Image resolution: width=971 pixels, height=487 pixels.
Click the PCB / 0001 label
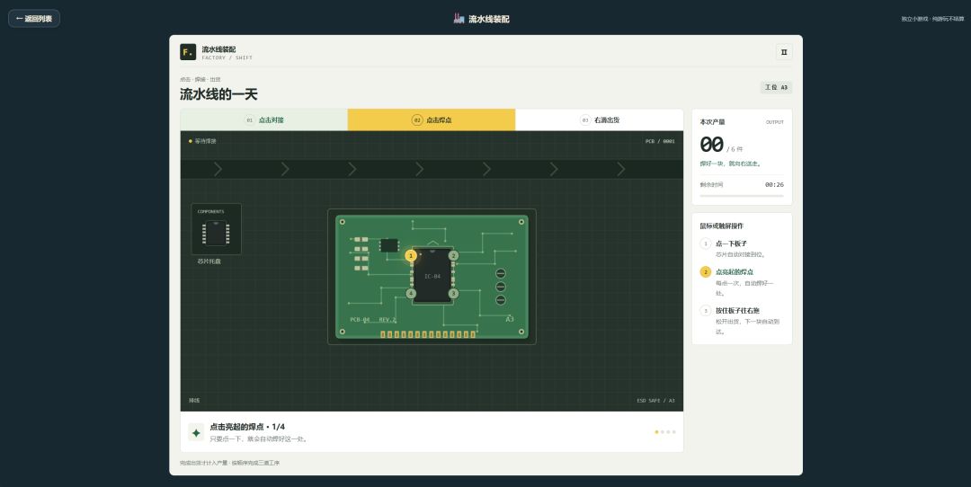point(660,141)
